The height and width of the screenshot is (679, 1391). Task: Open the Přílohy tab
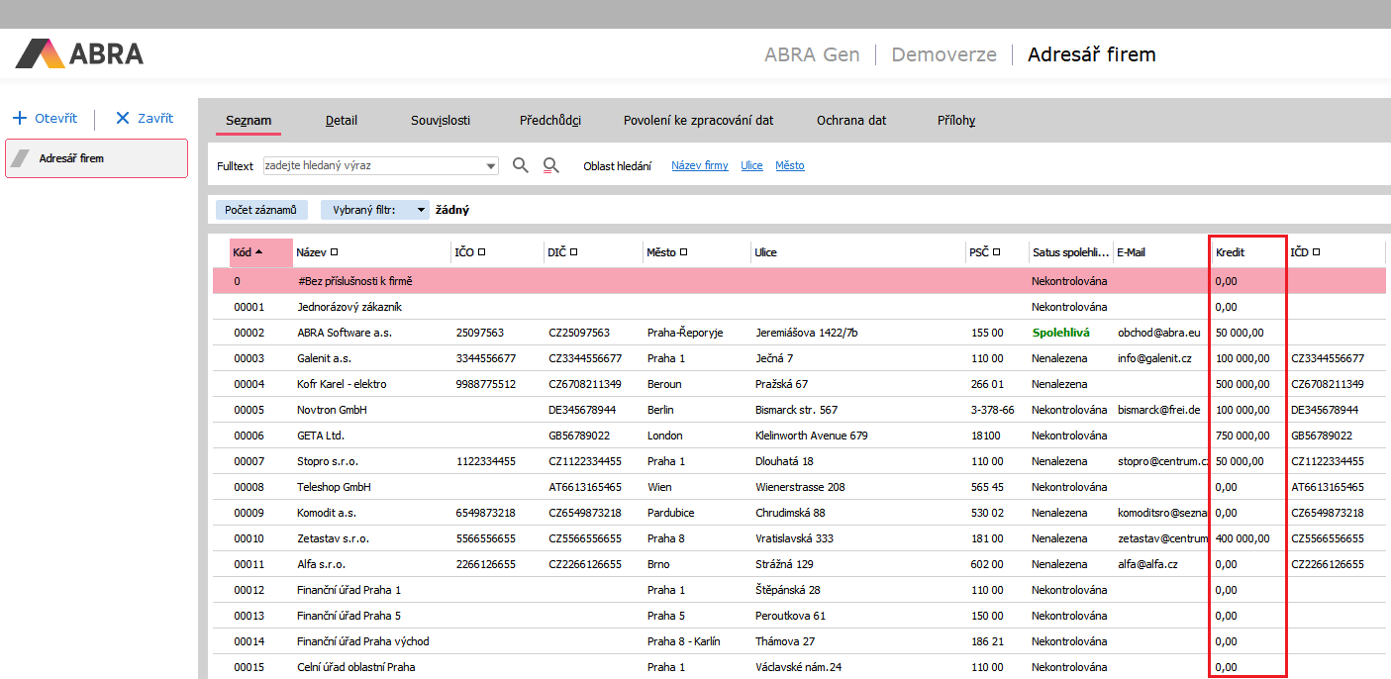click(955, 121)
